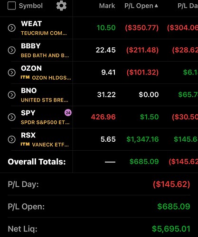
Task: Click the P/L Open sort arrow
Action: click(156, 6)
